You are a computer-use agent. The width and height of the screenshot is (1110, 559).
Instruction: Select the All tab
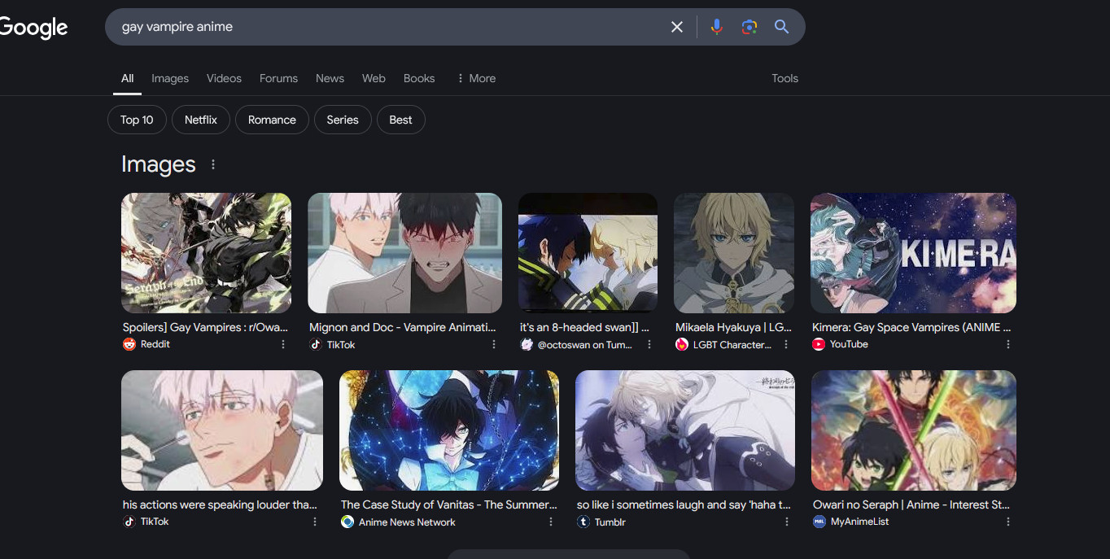(128, 78)
